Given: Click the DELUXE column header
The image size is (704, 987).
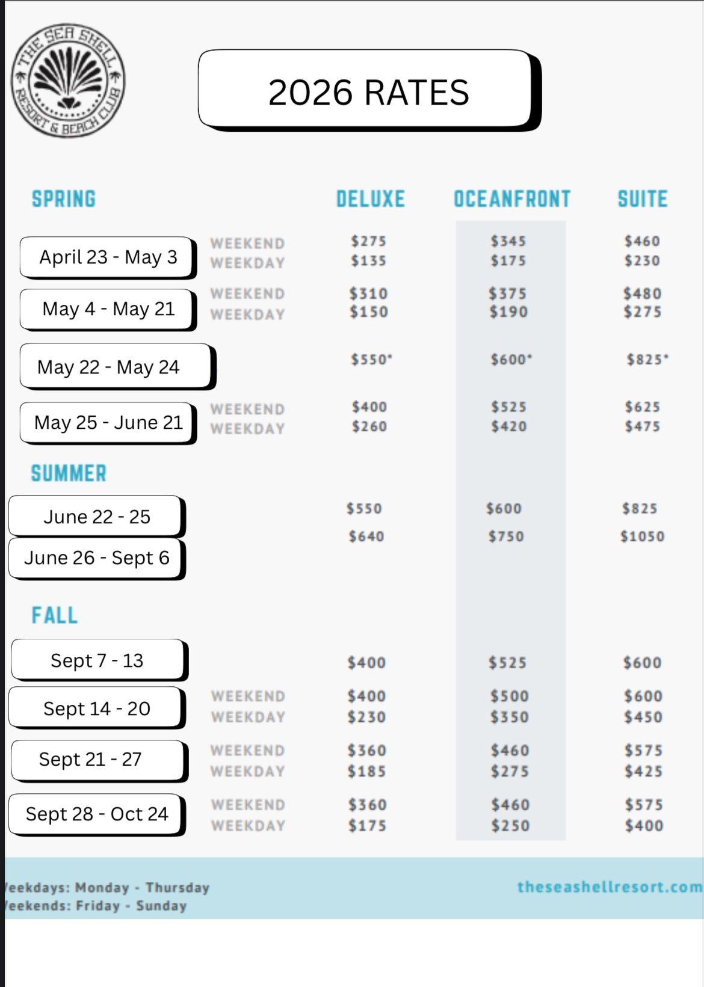Looking at the screenshot, I should (x=371, y=199).
